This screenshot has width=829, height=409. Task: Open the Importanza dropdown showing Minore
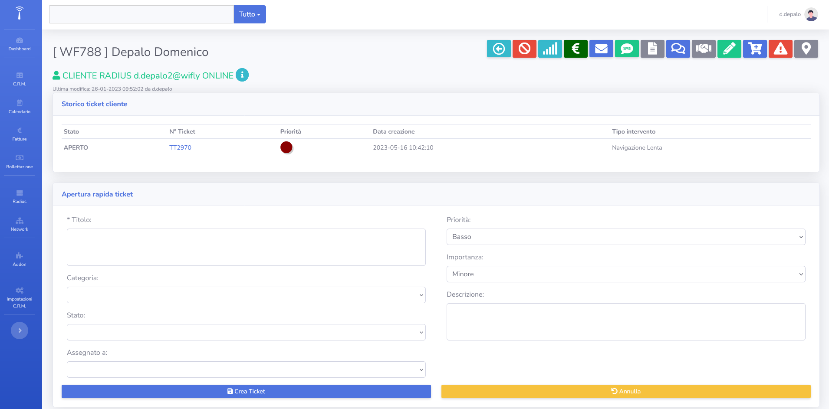[626, 274]
